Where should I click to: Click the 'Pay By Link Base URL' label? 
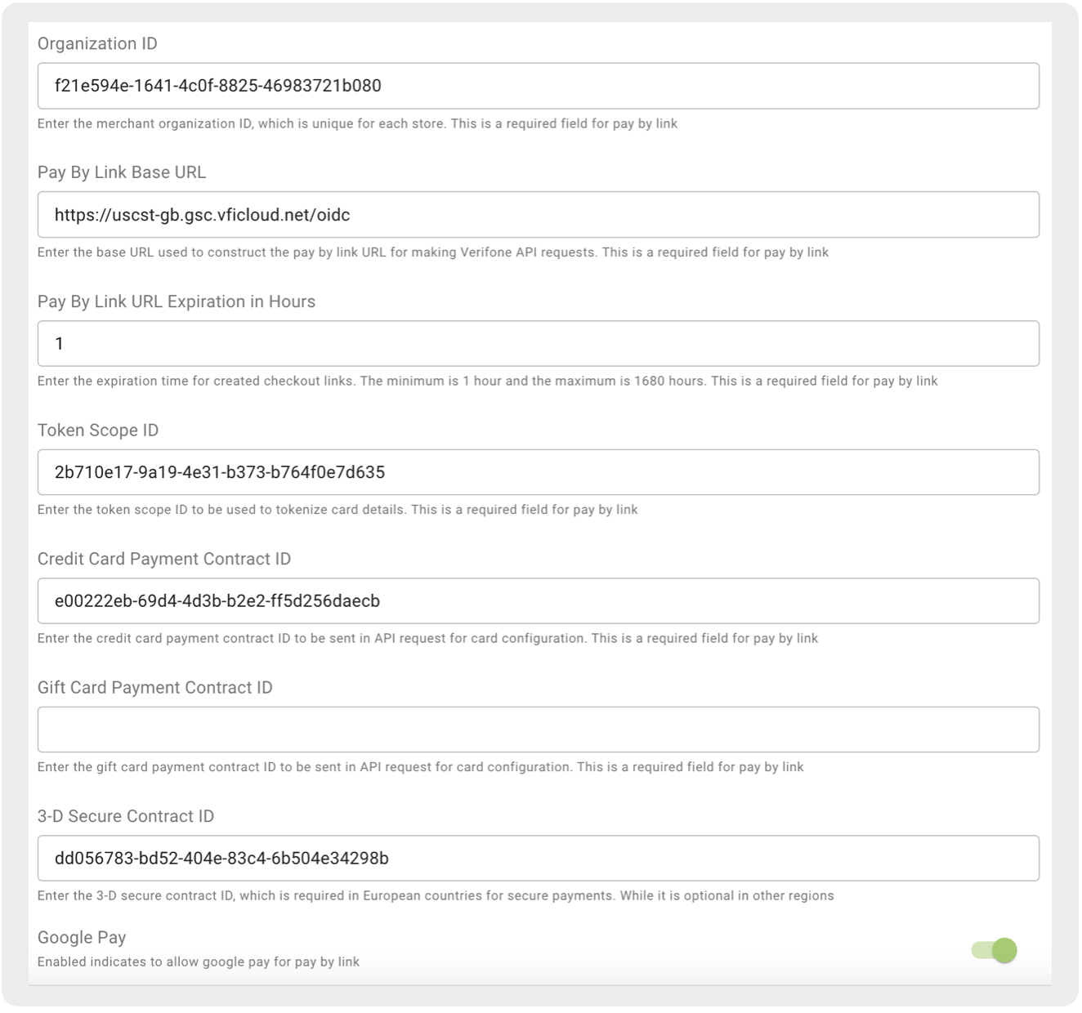click(122, 172)
